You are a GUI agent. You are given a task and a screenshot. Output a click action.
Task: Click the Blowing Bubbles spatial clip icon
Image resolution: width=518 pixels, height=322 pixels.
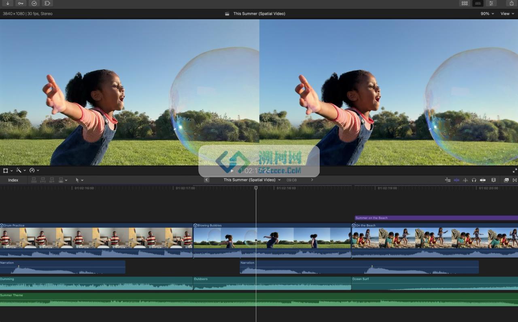195,225
